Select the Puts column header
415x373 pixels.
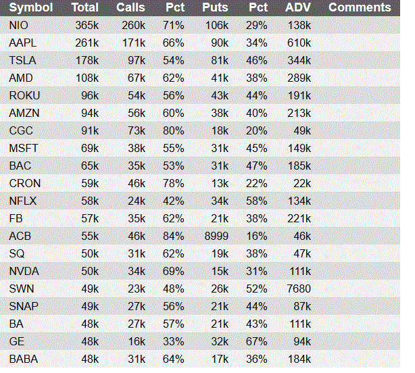click(215, 7)
